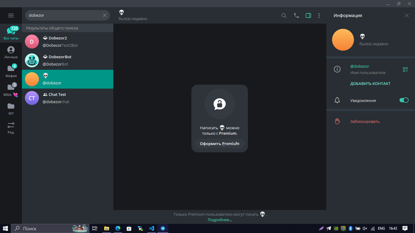The height and width of the screenshot is (233, 415).
Task: Click the red block hand icon
Action: pyautogui.click(x=337, y=121)
